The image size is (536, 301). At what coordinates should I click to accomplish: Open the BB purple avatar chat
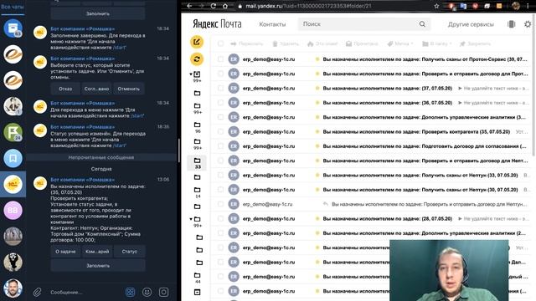(x=13, y=210)
